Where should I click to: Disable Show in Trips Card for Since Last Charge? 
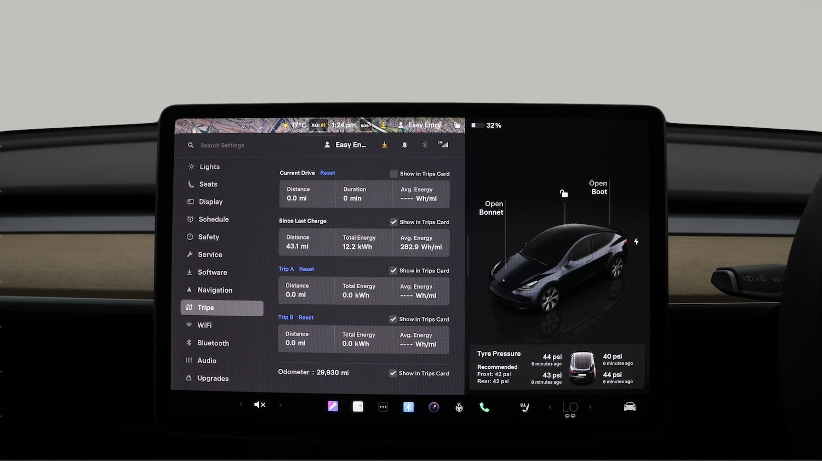tap(393, 222)
